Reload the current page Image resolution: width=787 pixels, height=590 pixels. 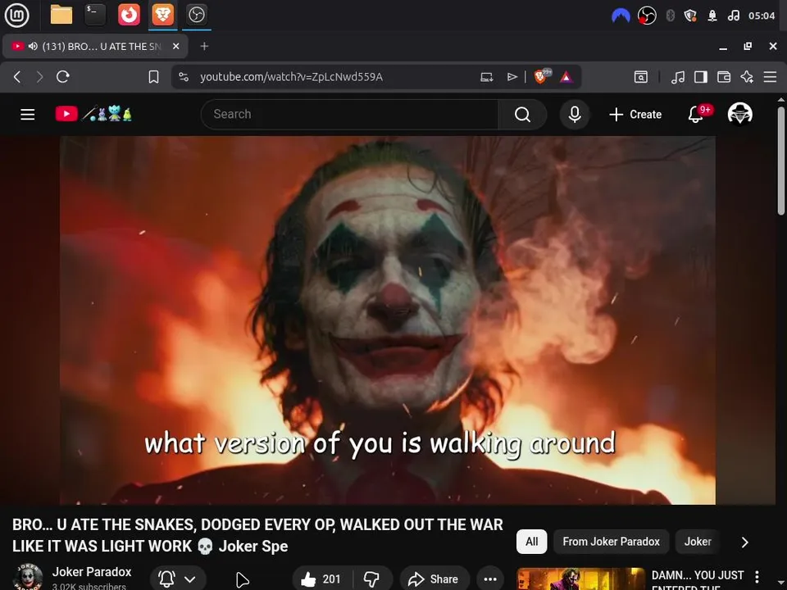63,77
